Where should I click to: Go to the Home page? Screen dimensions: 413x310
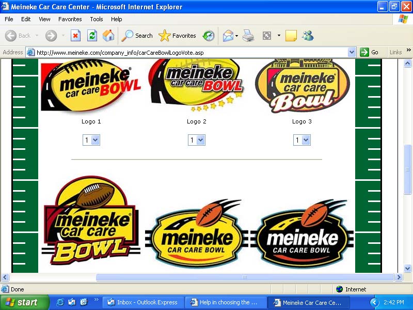click(x=108, y=36)
